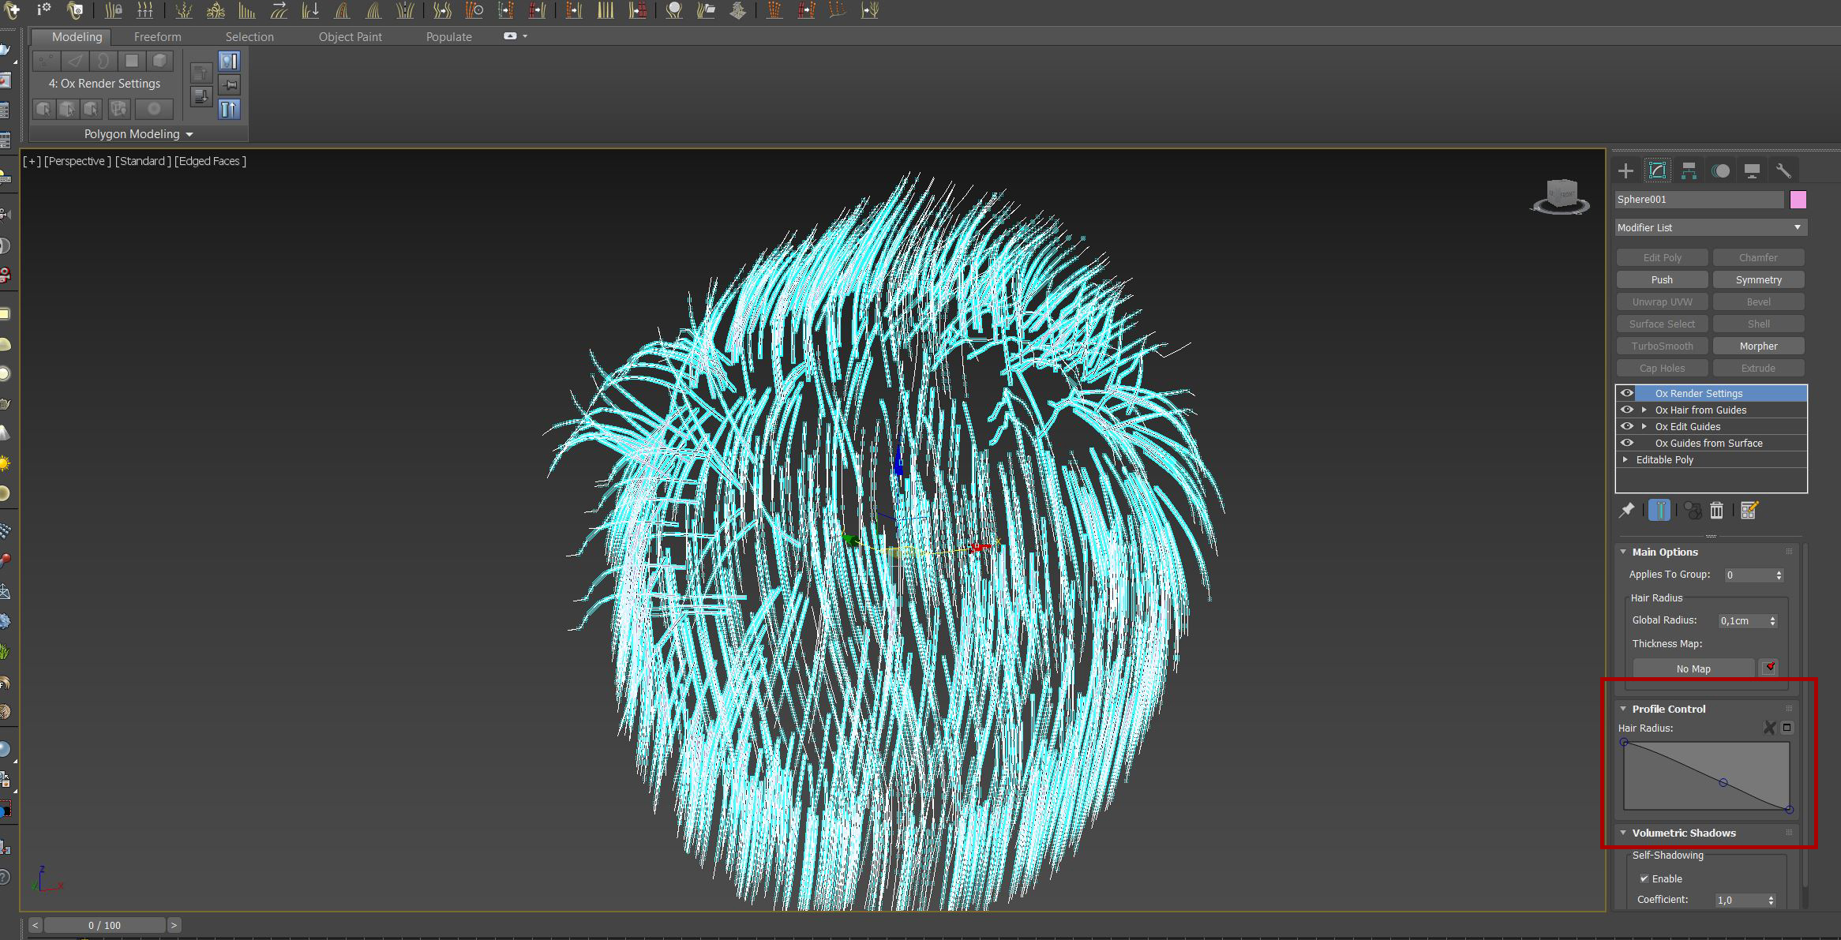Click the pink object color swatch
Viewport: 1841px width, 940px height.
(x=1798, y=200)
